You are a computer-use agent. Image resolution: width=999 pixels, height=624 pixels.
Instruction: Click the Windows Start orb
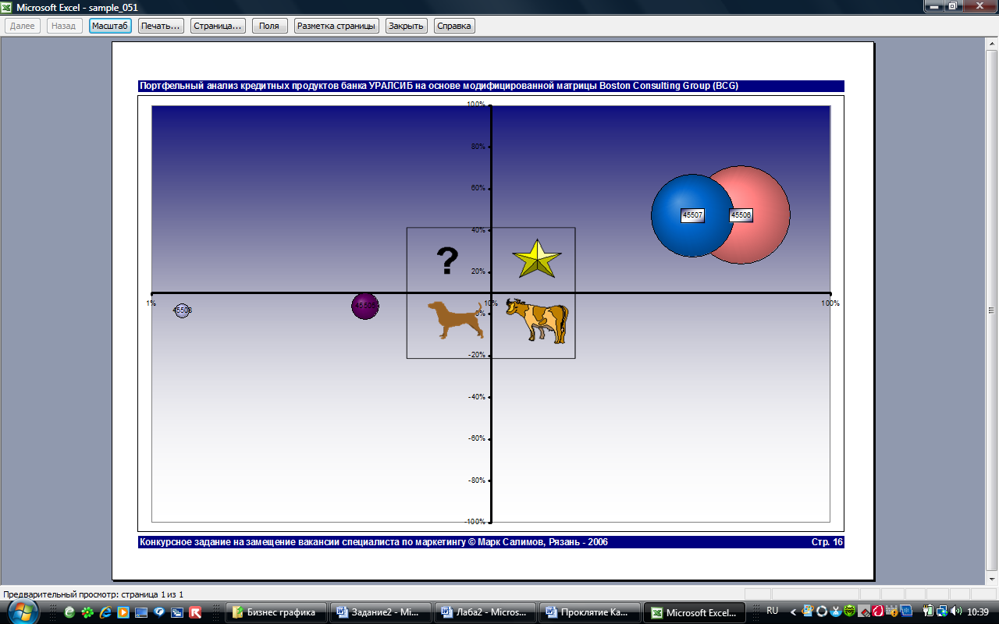point(23,612)
